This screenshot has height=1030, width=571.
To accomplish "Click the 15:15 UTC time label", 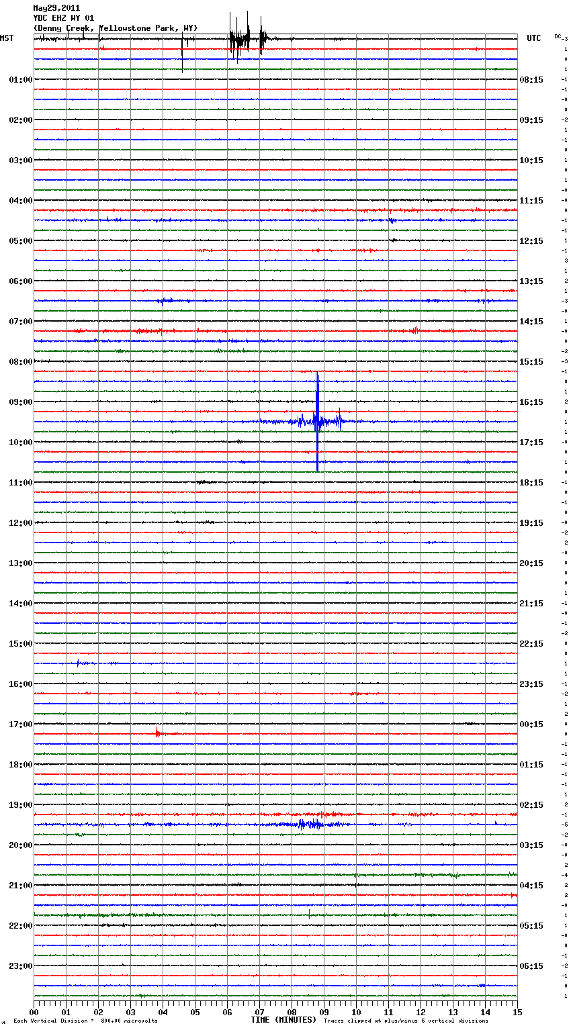I will (x=531, y=362).
